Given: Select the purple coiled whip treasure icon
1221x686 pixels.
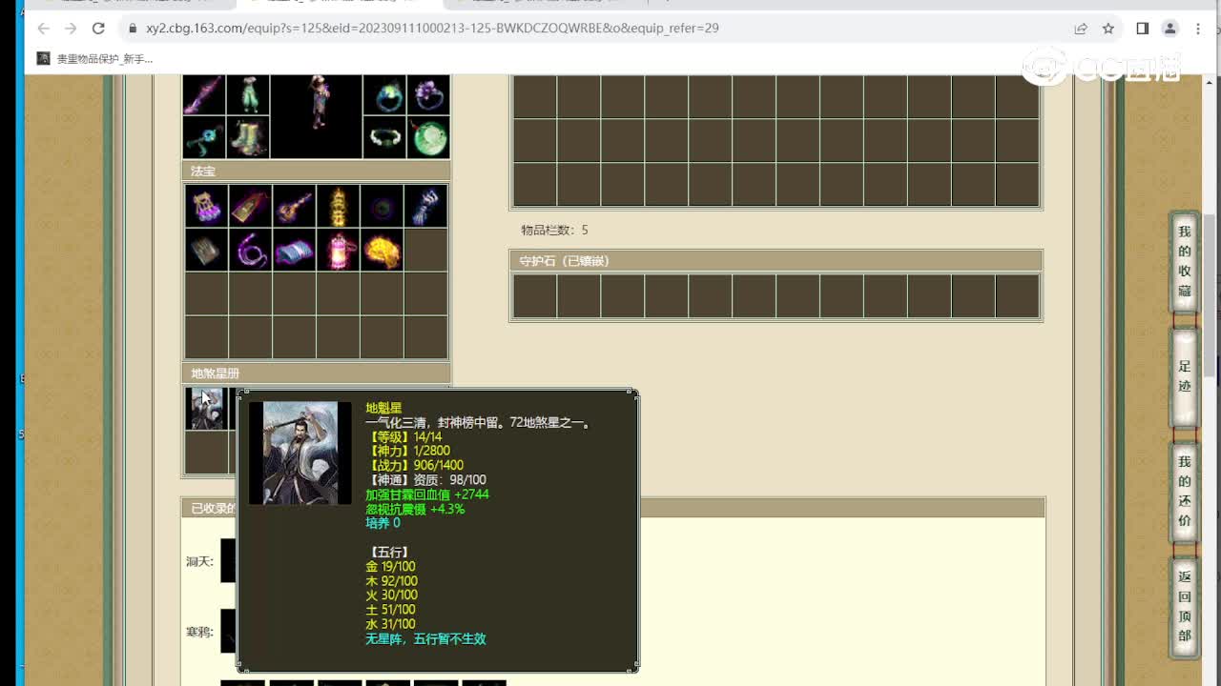Looking at the screenshot, I should 250,250.
